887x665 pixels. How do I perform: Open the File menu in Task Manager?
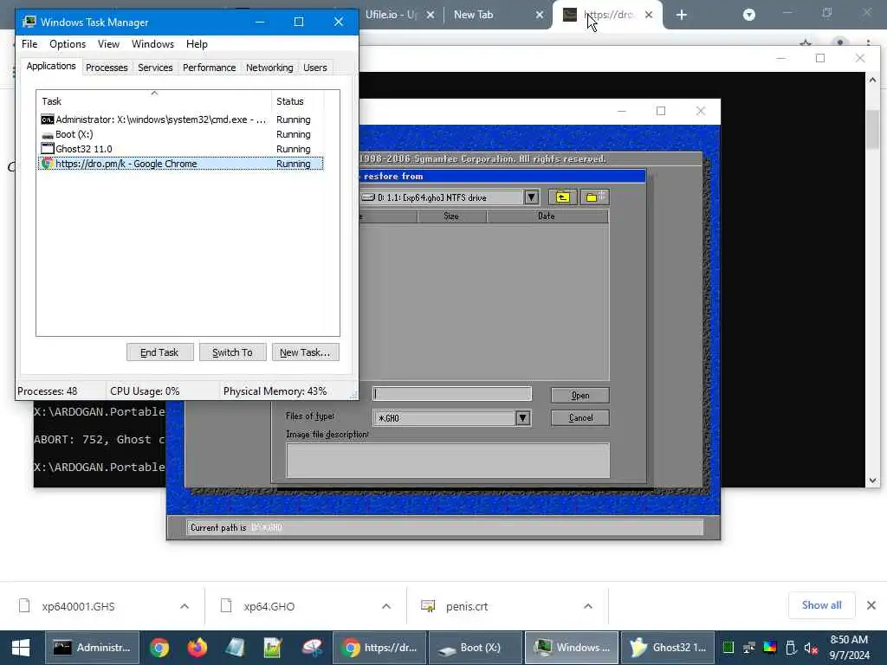coord(29,44)
